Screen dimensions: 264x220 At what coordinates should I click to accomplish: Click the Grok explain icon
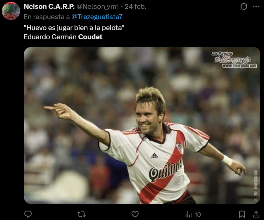pyautogui.click(x=244, y=7)
